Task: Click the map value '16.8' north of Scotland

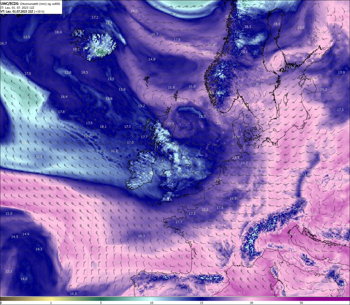Action: tap(171, 88)
